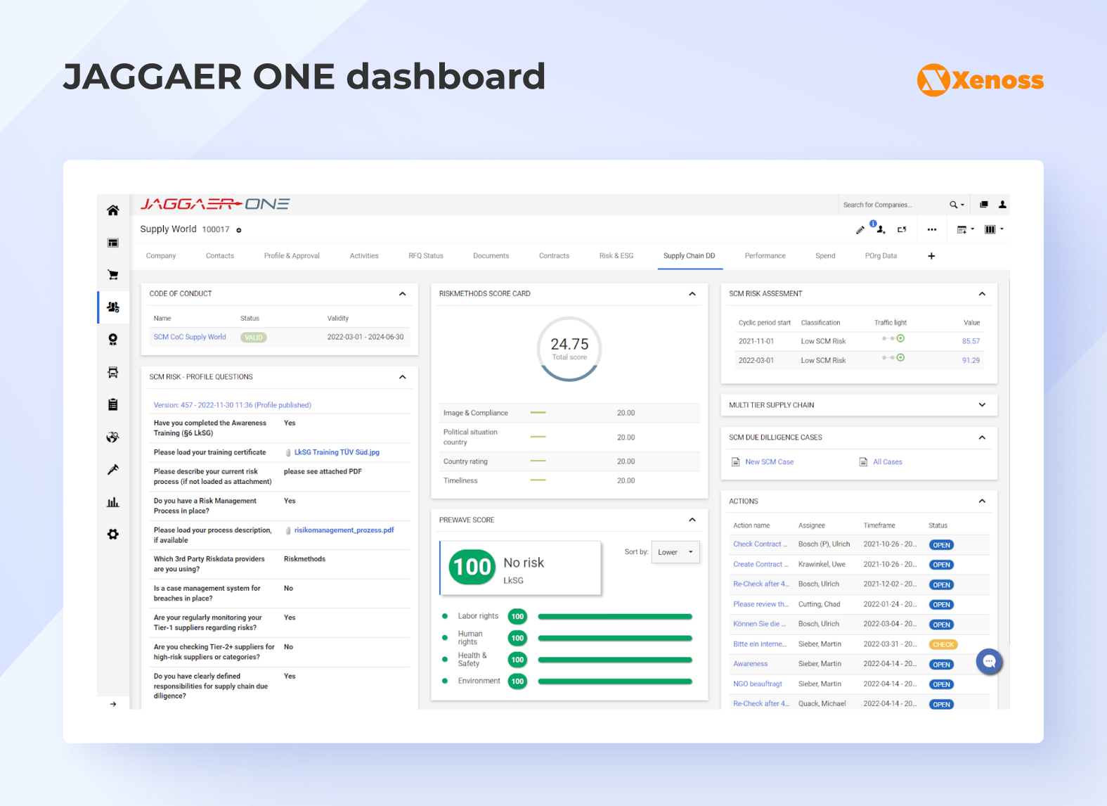The image size is (1107, 806).
Task: Open the Documents tab
Action: (x=491, y=256)
